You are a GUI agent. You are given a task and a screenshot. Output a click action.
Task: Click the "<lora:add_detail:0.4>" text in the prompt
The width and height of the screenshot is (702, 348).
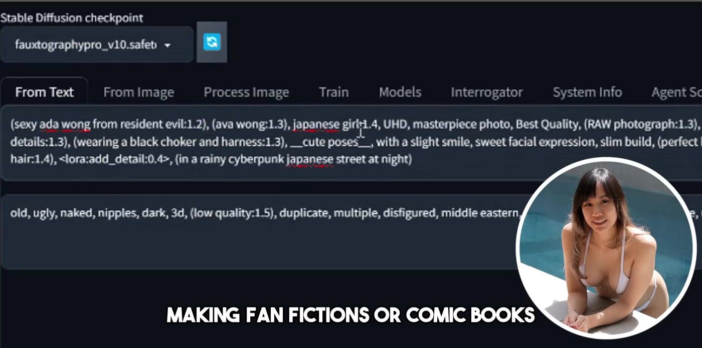point(118,159)
